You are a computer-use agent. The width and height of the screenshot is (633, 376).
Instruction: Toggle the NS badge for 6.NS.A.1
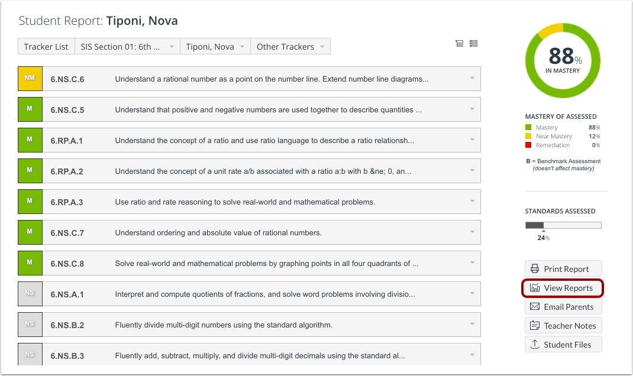30,294
